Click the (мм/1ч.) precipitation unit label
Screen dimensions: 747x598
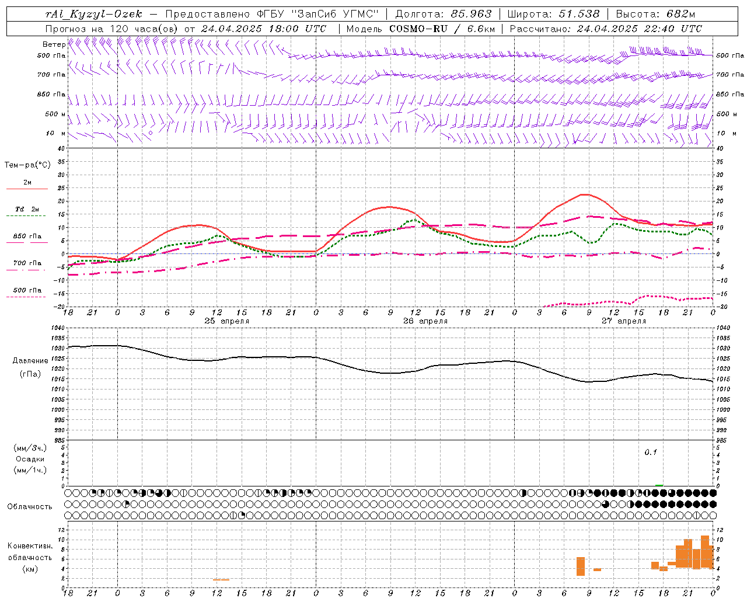tap(30, 471)
